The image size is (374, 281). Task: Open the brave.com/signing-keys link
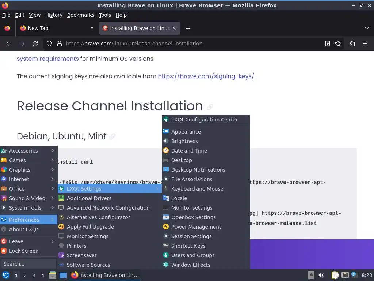pos(206,76)
